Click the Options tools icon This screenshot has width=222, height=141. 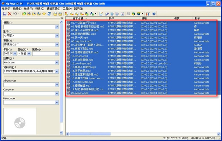148,14
